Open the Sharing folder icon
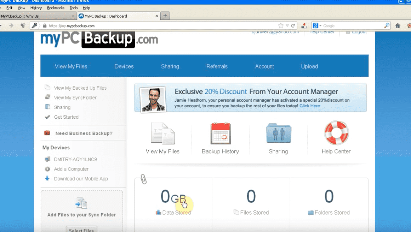This screenshot has height=232, width=411. (278, 133)
